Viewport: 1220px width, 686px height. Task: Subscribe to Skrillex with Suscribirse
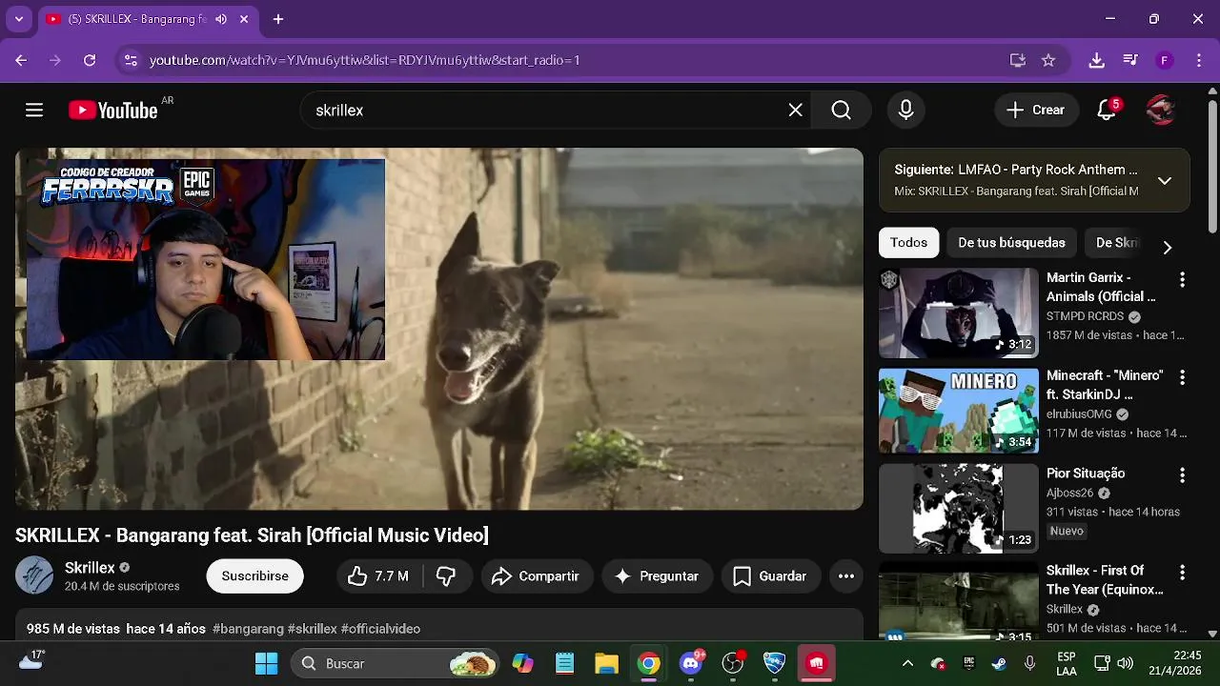[x=255, y=576]
